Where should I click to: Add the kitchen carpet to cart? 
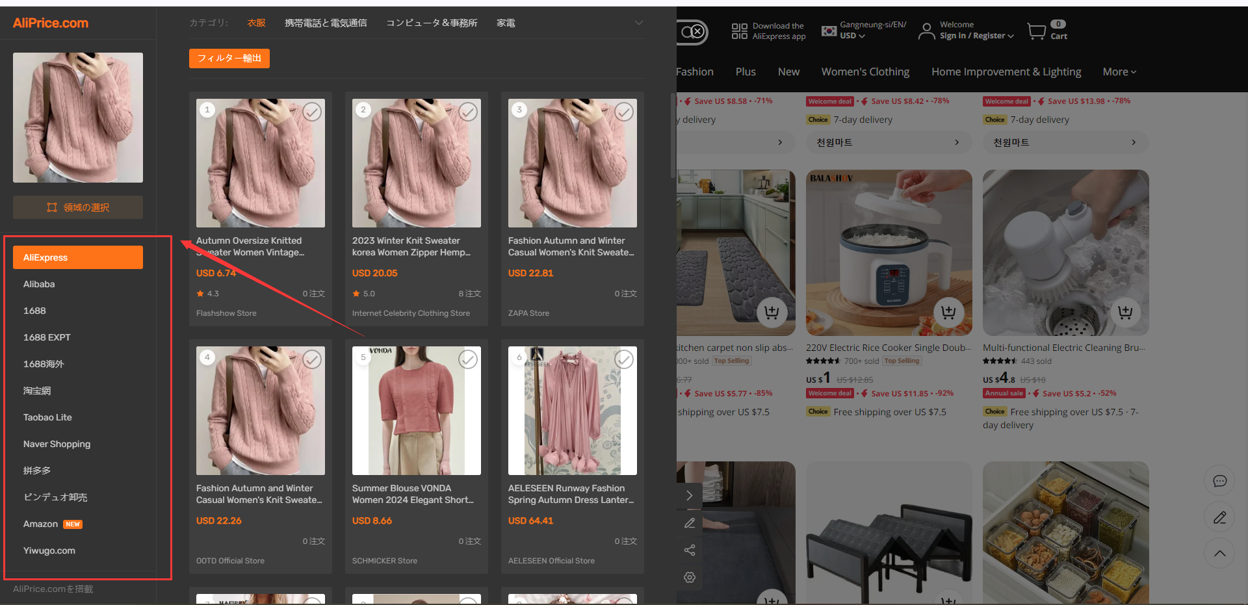(772, 313)
